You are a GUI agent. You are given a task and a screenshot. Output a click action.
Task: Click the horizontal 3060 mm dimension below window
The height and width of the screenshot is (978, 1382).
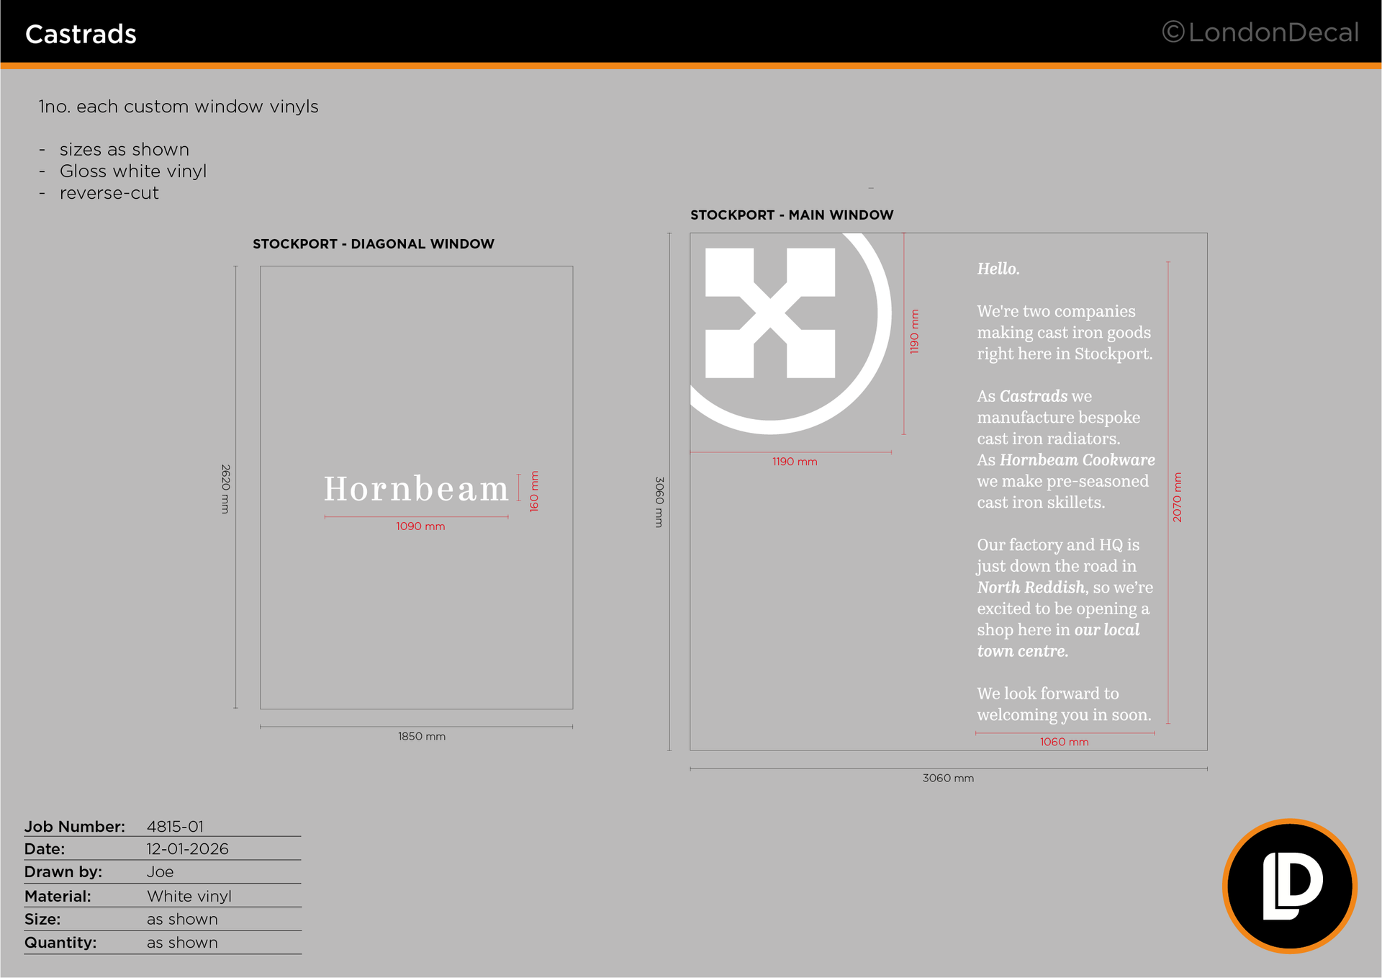pyautogui.click(x=948, y=779)
